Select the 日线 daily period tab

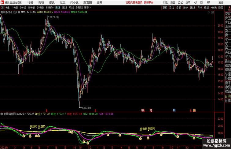(x=58, y=8)
